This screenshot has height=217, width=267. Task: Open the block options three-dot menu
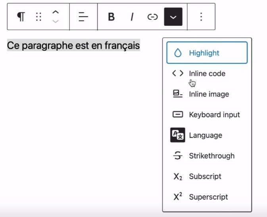201,17
